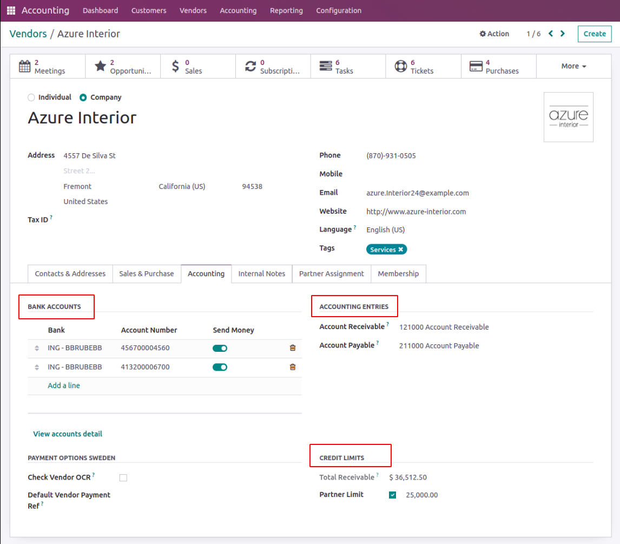
Task: Open Customers top menu
Action: click(149, 11)
